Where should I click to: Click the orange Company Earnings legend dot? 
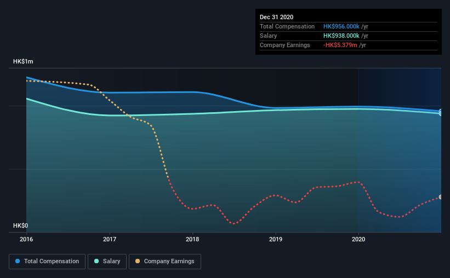(138, 261)
